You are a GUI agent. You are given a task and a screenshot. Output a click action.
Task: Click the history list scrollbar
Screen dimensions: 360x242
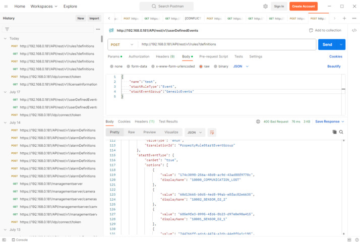tap(101, 39)
